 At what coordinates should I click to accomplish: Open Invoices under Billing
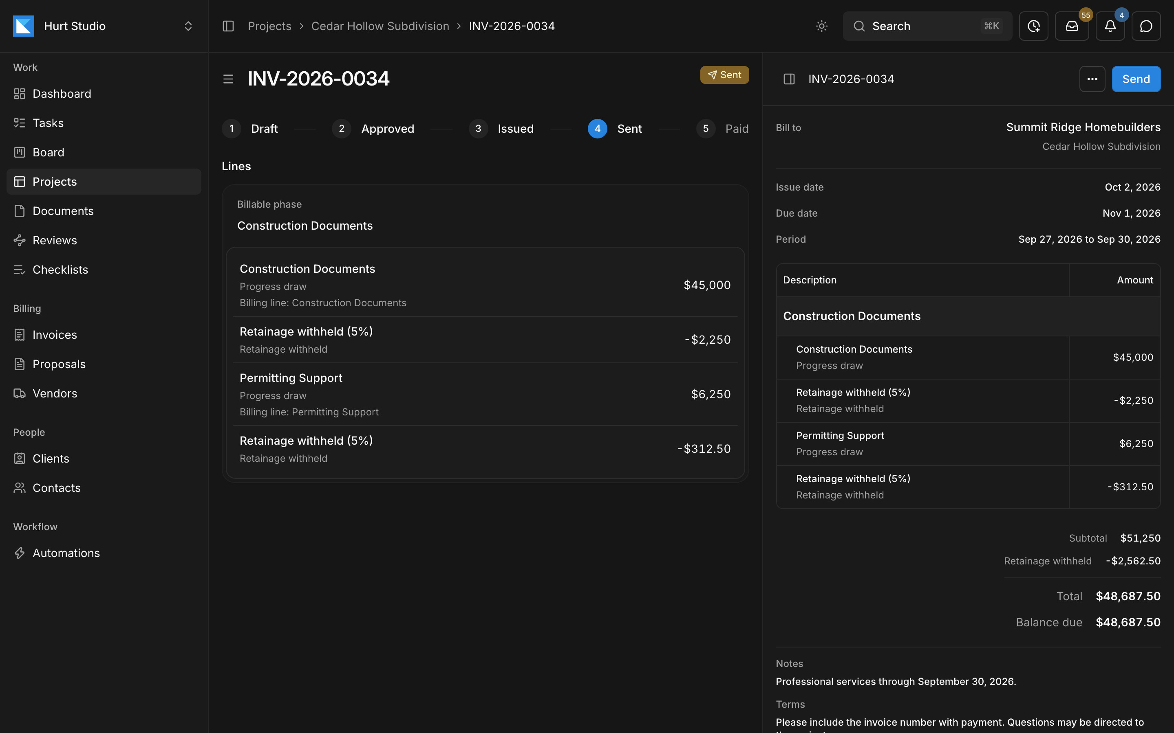coord(104,335)
